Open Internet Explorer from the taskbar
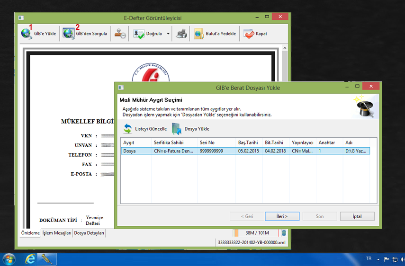 click(31, 259)
